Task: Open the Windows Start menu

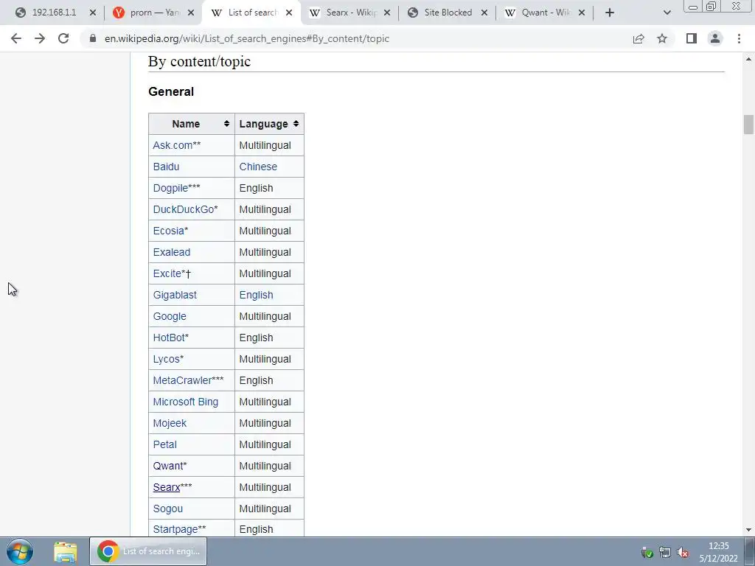Action: click(x=20, y=551)
